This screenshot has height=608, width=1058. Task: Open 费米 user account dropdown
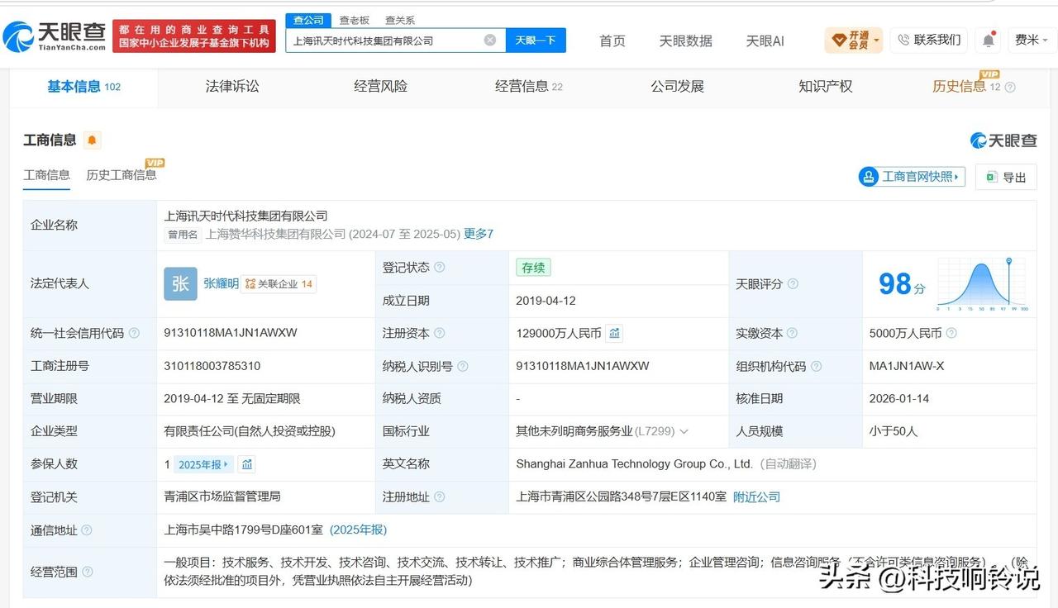click(1032, 40)
